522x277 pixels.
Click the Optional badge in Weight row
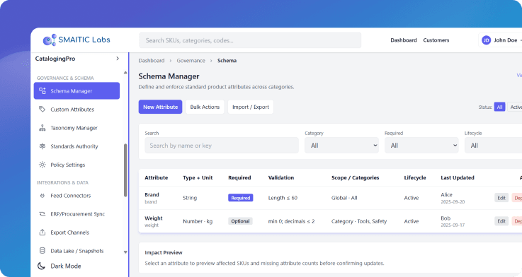(x=240, y=221)
